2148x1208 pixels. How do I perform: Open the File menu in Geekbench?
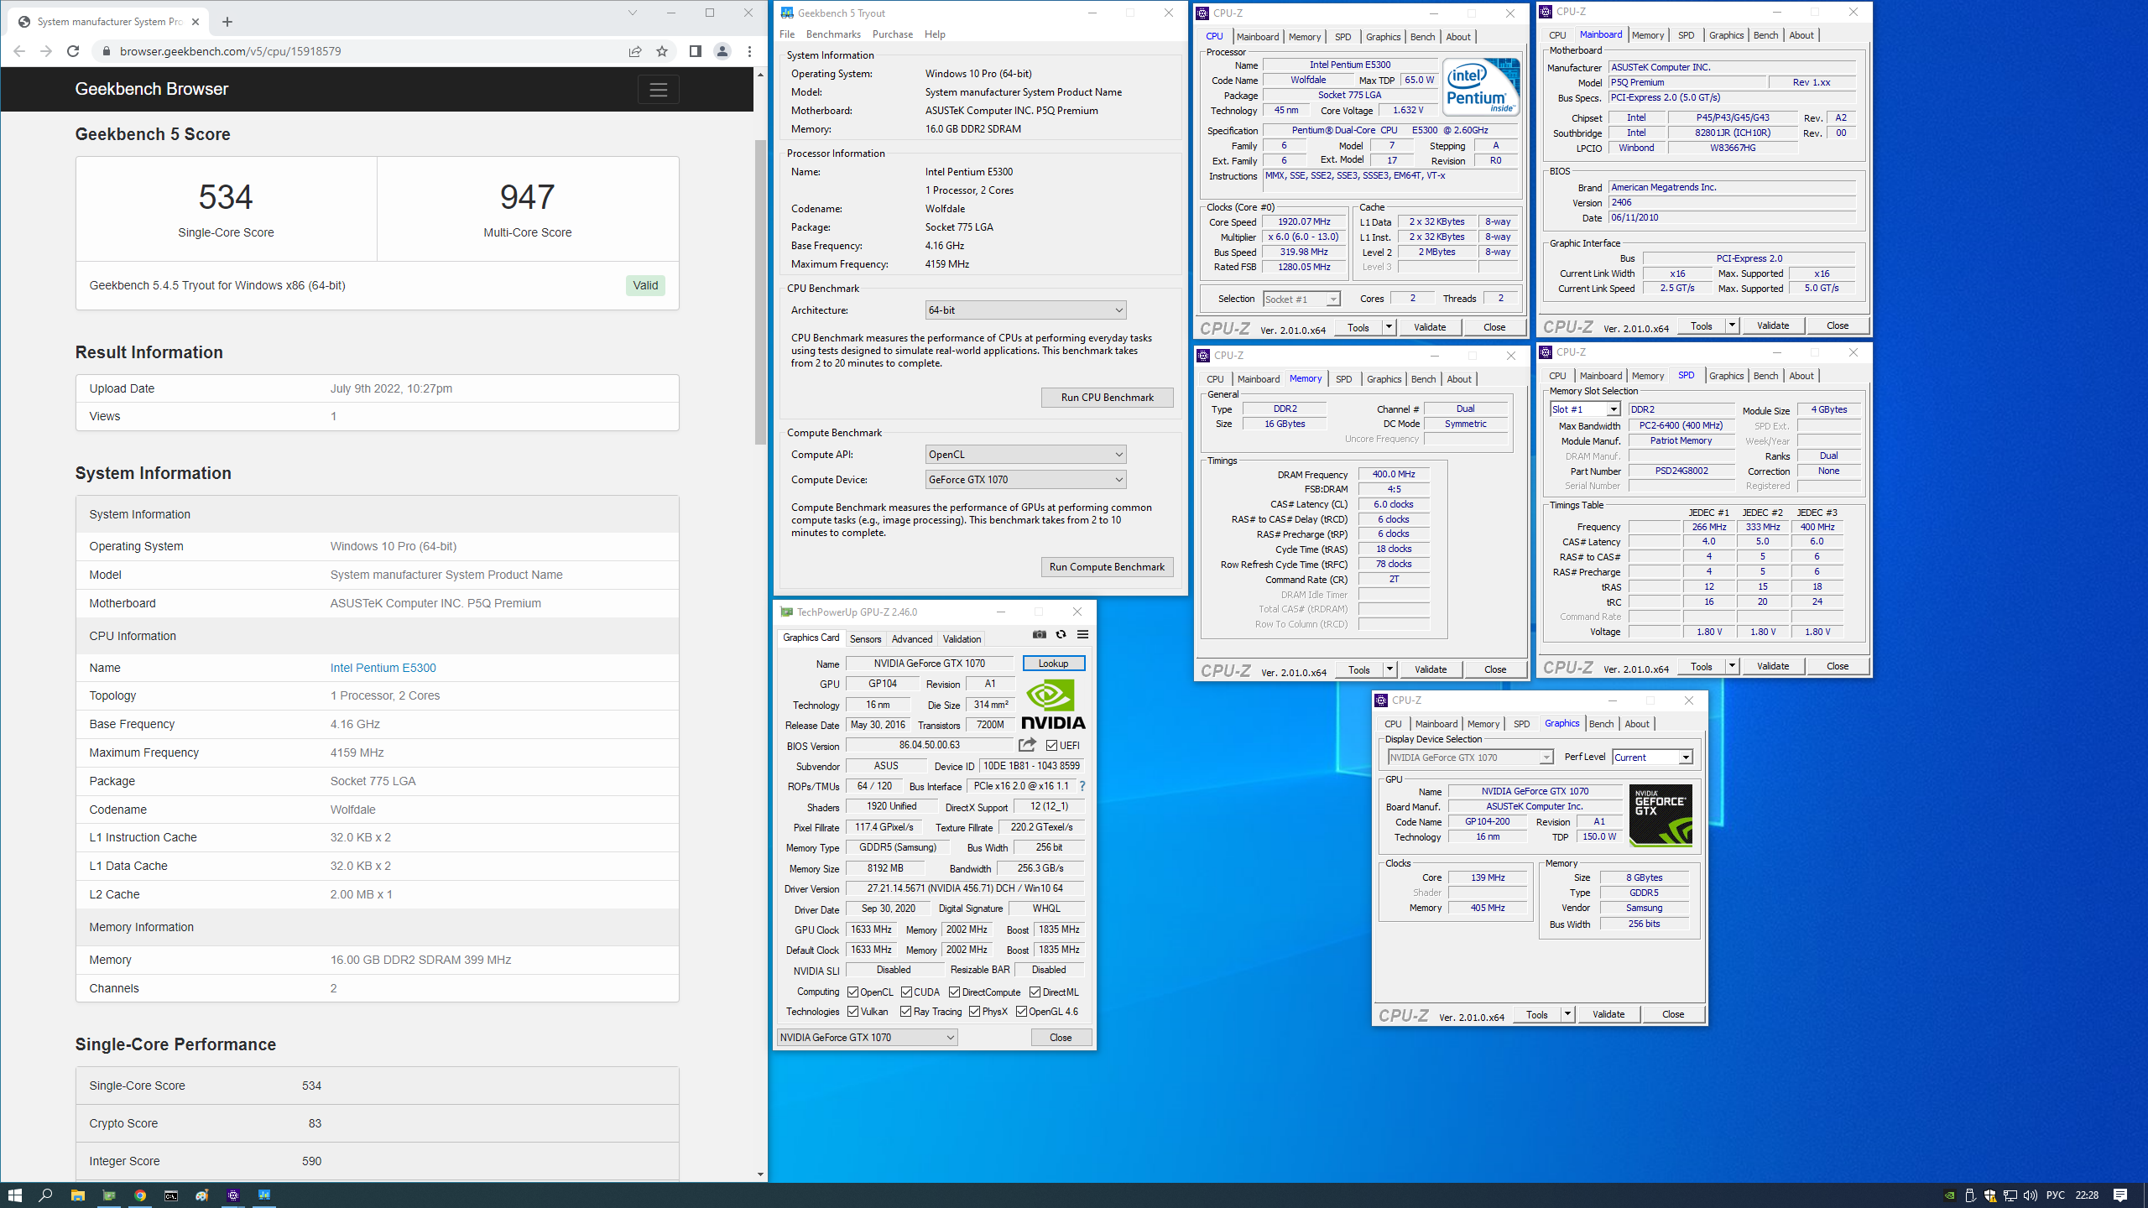click(x=787, y=34)
